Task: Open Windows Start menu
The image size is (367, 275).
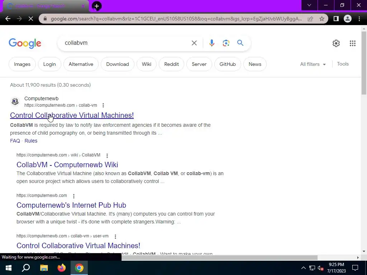Action: pyautogui.click(x=9, y=268)
